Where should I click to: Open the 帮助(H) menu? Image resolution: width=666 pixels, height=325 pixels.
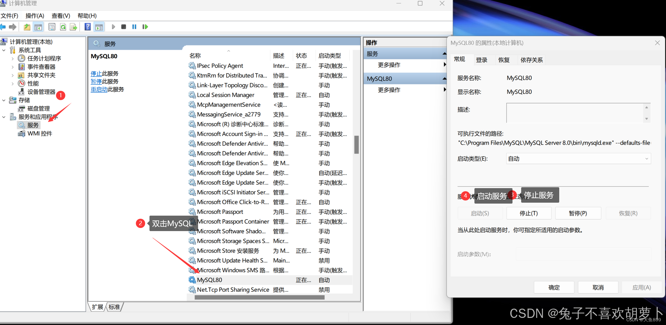pos(87,16)
